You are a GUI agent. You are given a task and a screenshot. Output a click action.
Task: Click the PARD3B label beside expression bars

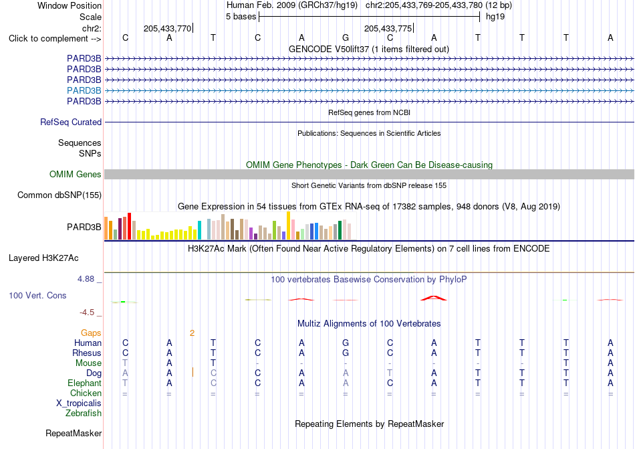tap(84, 227)
